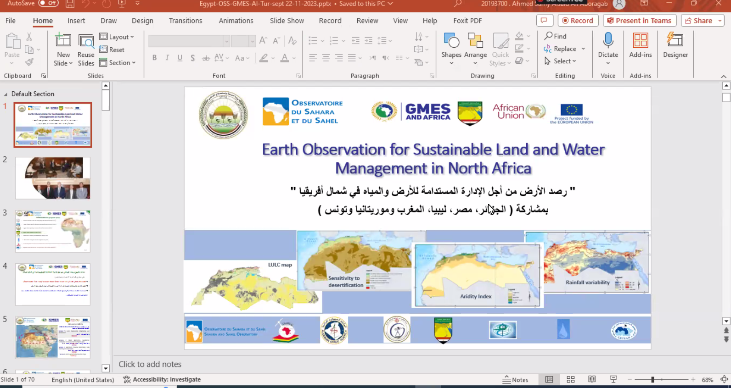Open the Layout dropdown
Image resolution: width=731 pixels, height=388 pixels.
pos(117,37)
